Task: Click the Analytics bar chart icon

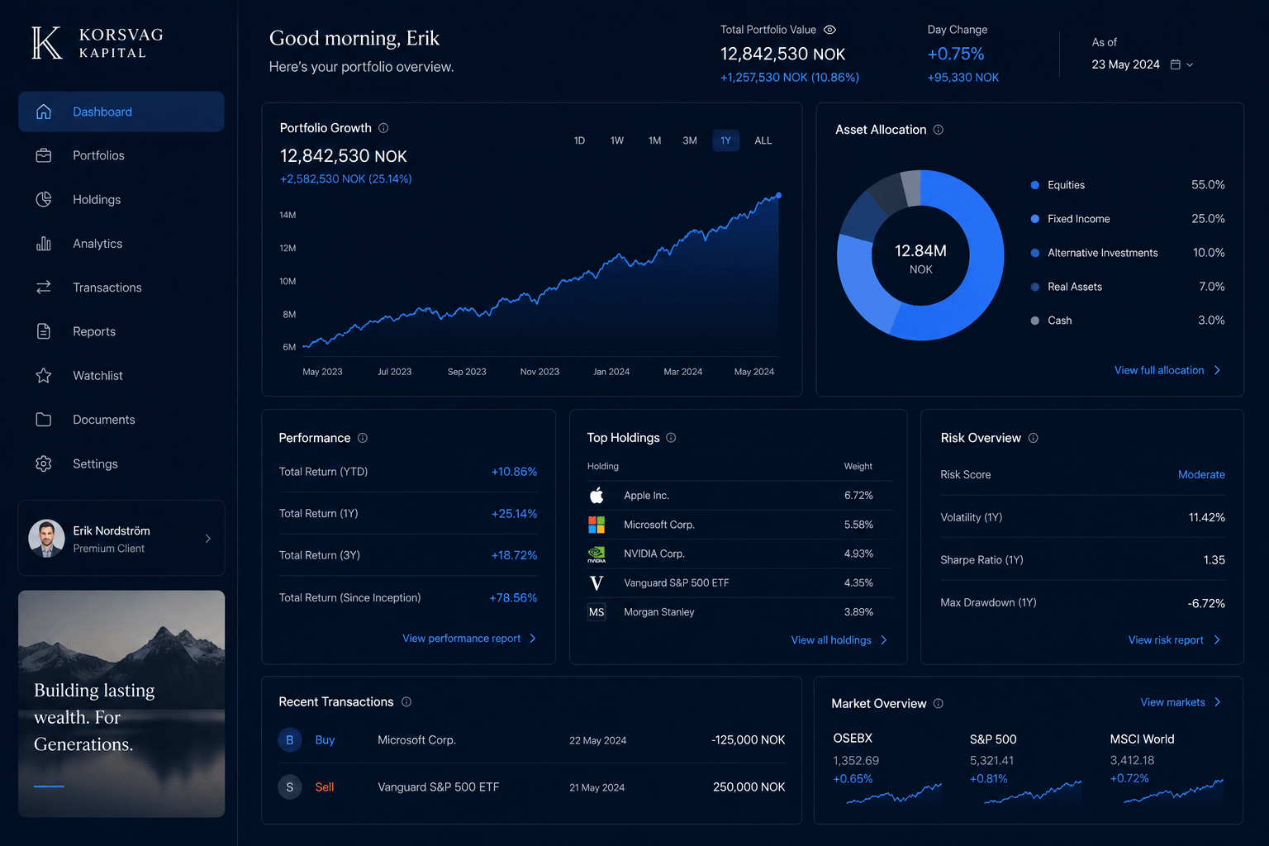Action: click(44, 244)
